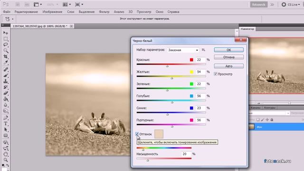Click the Отмена button

point(229,57)
